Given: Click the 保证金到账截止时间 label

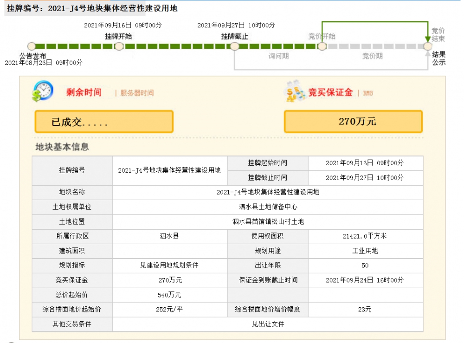Looking at the screenshot, I should pos(268,280).
